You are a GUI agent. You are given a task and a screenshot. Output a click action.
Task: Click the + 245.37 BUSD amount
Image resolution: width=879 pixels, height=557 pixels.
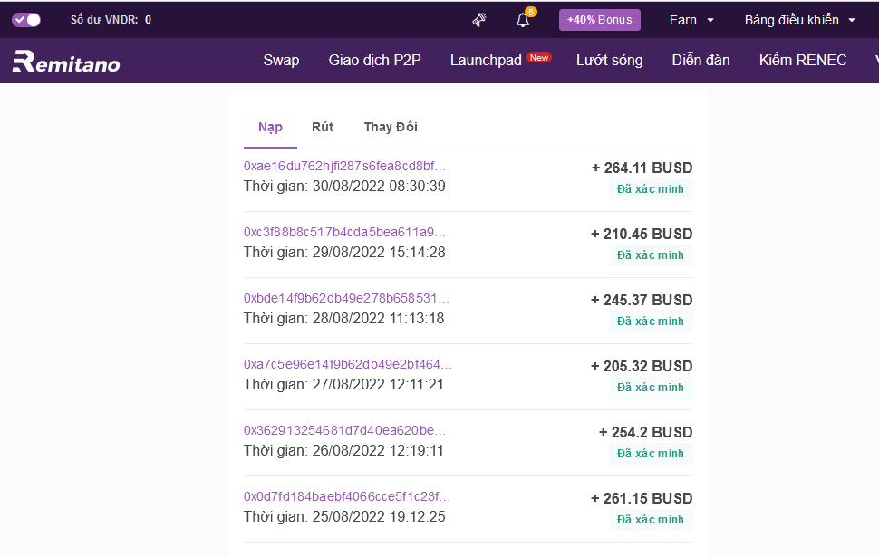642,300
